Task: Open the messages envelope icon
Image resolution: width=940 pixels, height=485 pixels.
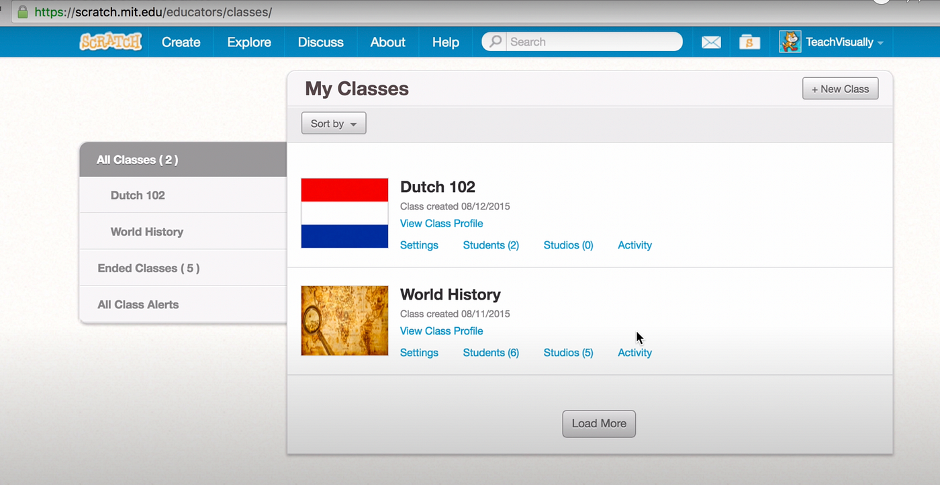Action: (x=711, y=42)
